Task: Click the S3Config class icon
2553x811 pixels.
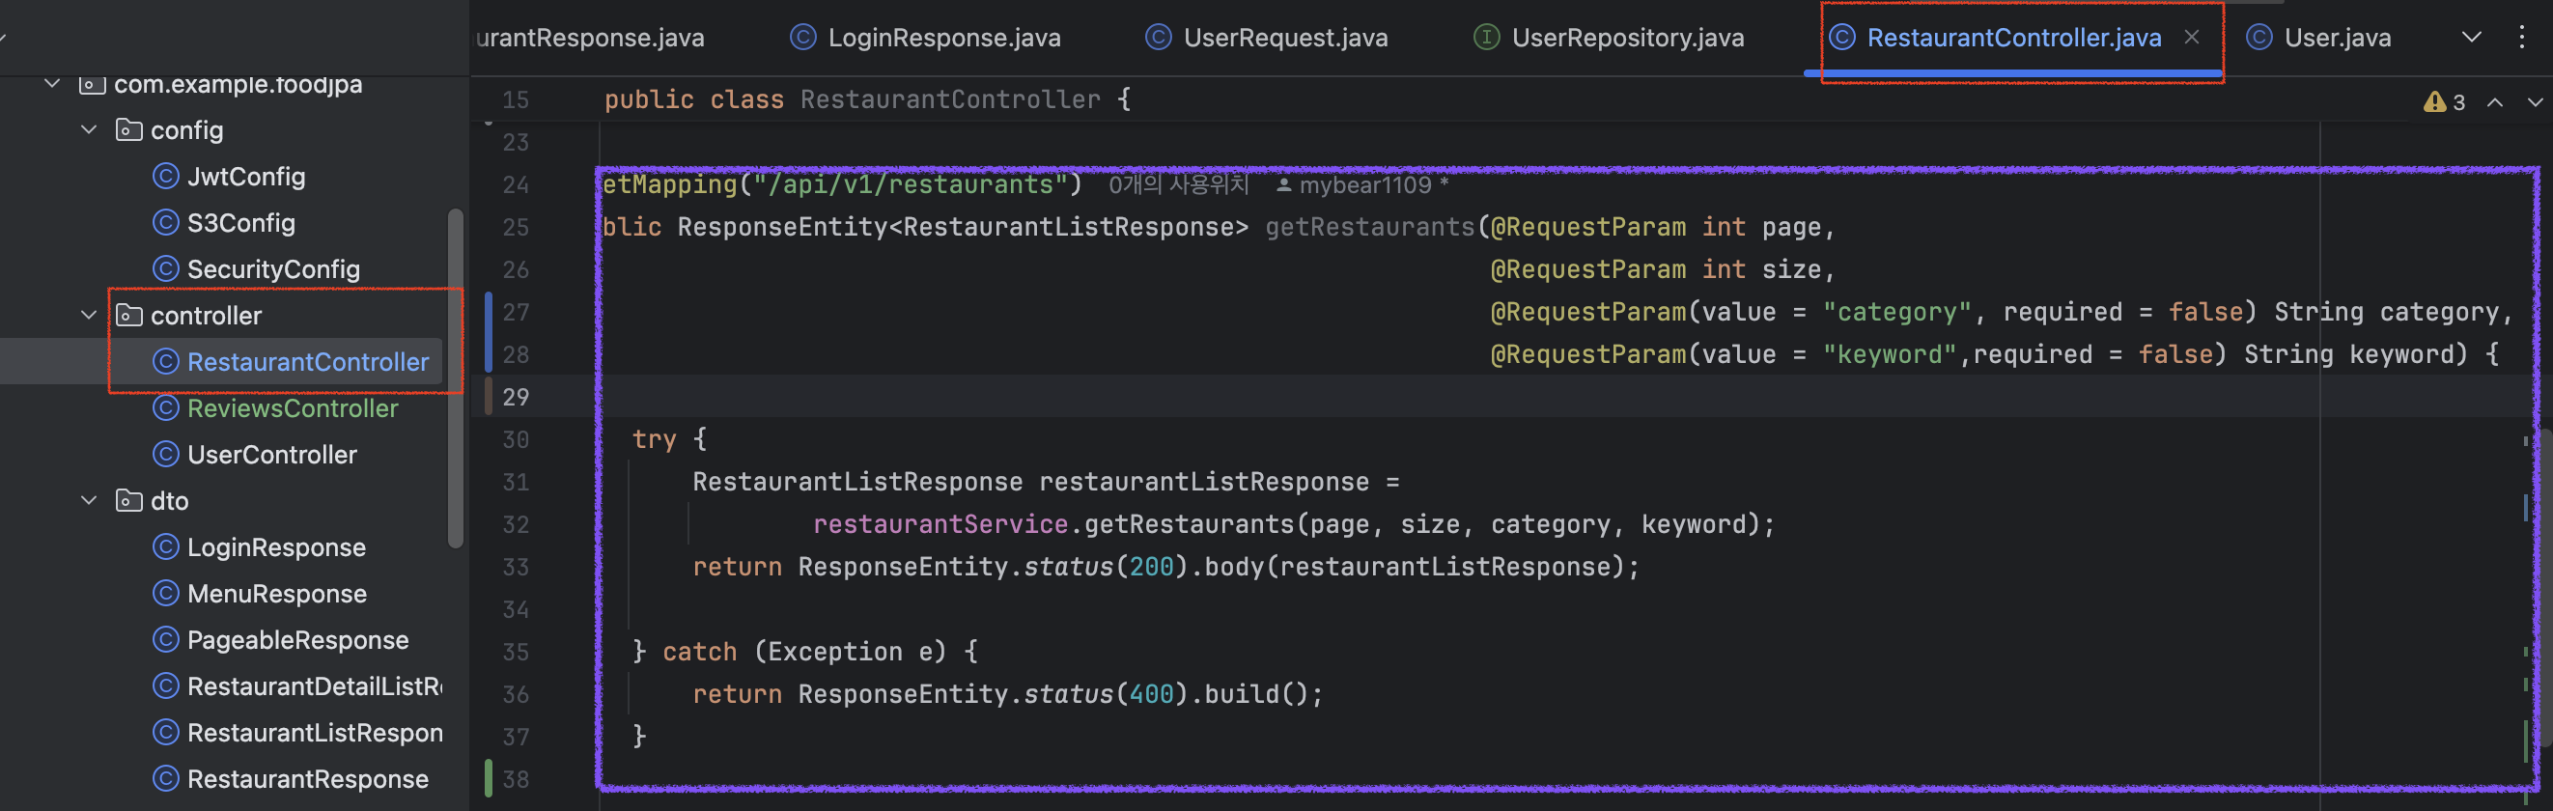Action: tap(165, 223)
